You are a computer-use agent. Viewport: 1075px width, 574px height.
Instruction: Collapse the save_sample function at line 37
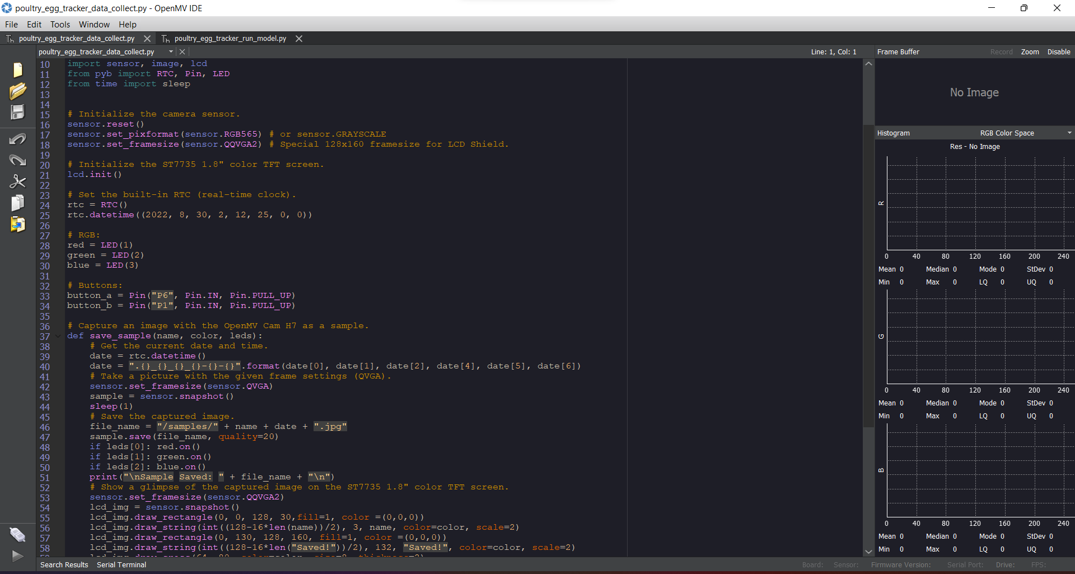click(58, 335)
